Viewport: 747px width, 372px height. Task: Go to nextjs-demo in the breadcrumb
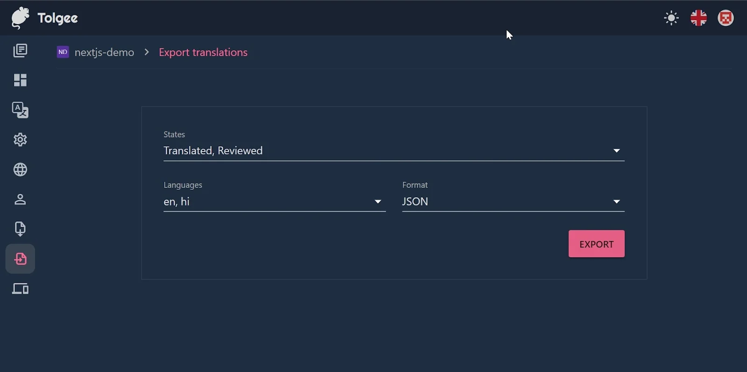pos(104,52)
